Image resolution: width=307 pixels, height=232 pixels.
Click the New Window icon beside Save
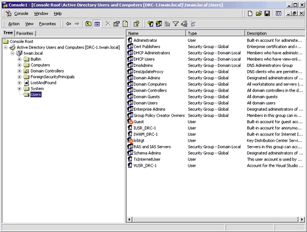click(x=278, y=14)
